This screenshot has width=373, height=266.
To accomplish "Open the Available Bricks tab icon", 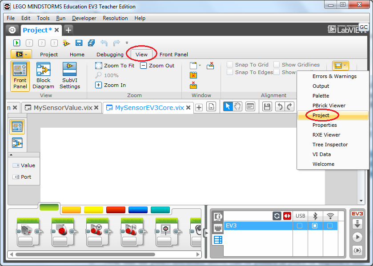I will [218, 240].
